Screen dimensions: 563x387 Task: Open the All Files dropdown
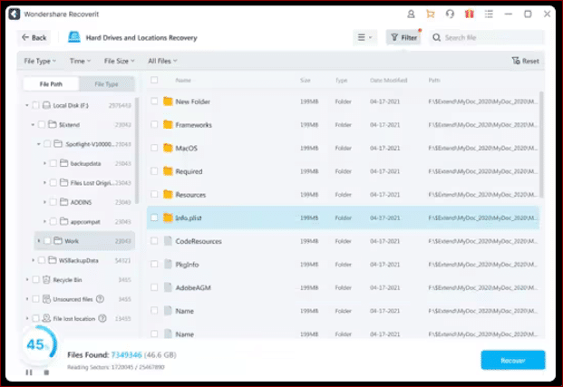162,61
